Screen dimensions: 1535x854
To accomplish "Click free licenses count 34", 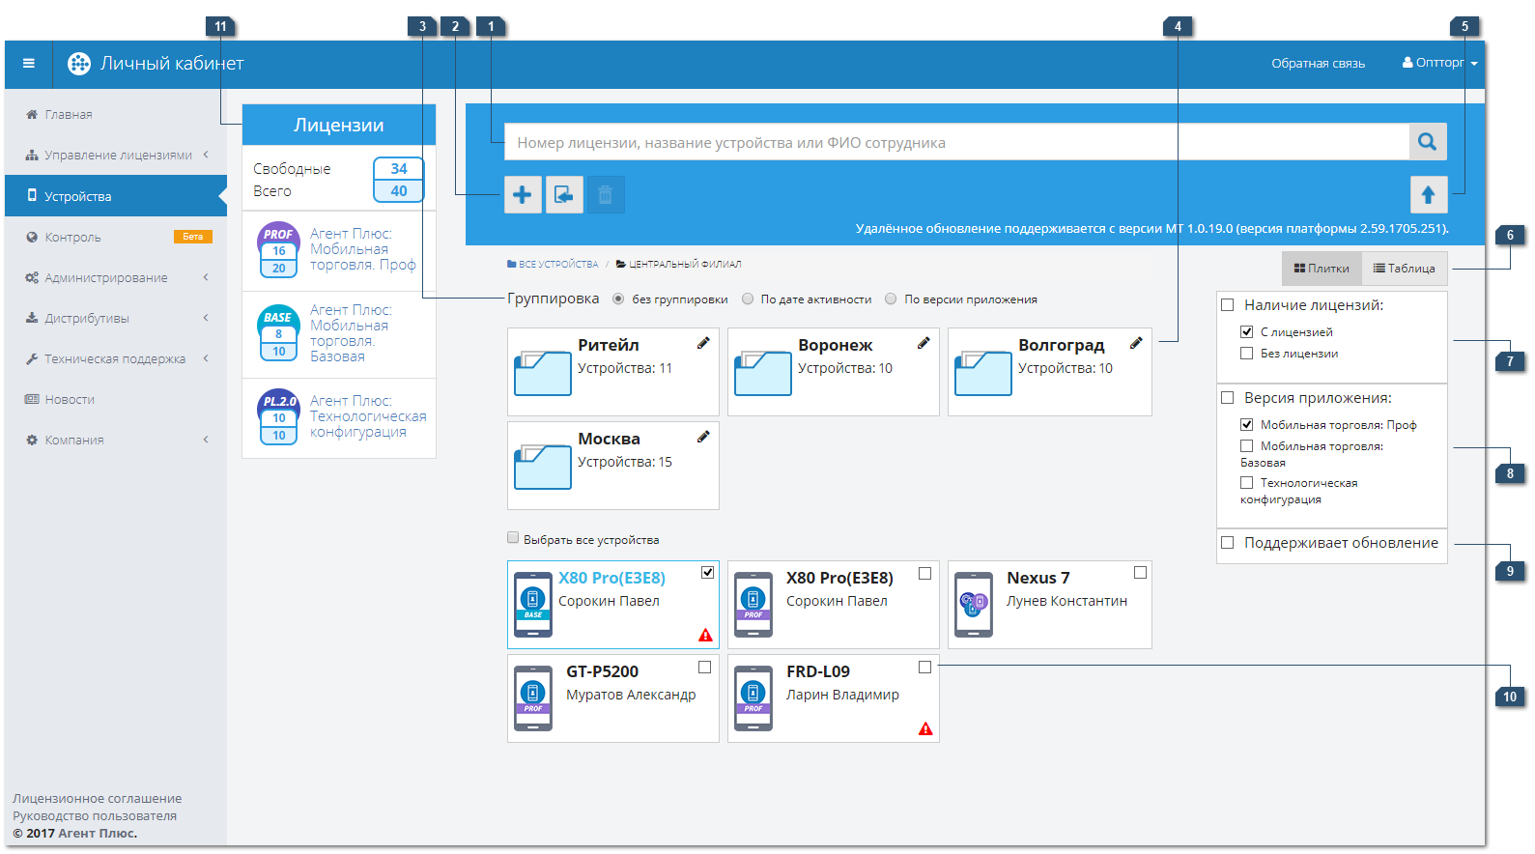I will point(399,168).
